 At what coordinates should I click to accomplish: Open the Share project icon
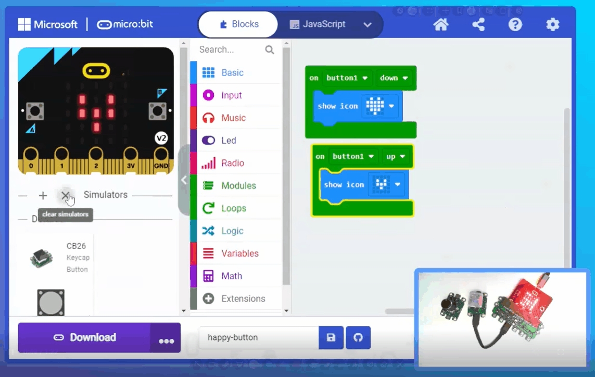point(478,24)
